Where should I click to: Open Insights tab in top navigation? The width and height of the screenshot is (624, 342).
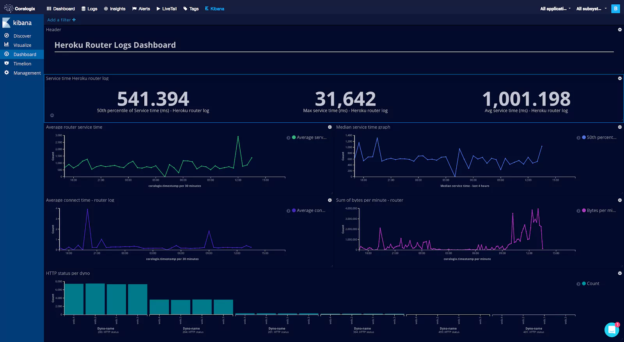115,9
